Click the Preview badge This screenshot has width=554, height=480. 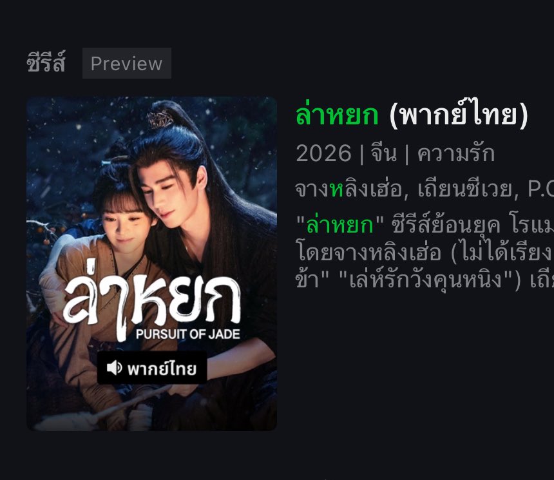tap(126, 63)
